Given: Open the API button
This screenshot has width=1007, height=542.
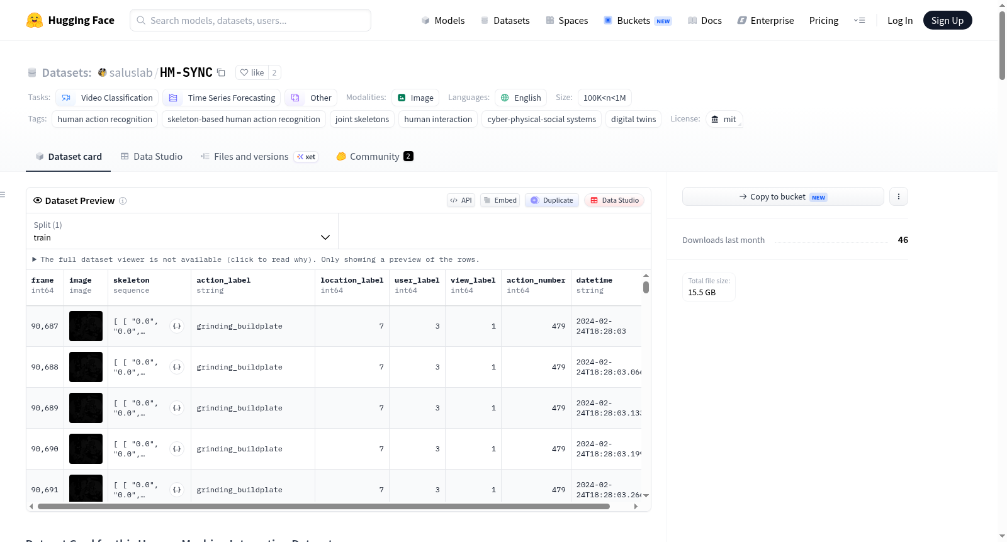Looking at the screenshot, I should pos(461,200).
